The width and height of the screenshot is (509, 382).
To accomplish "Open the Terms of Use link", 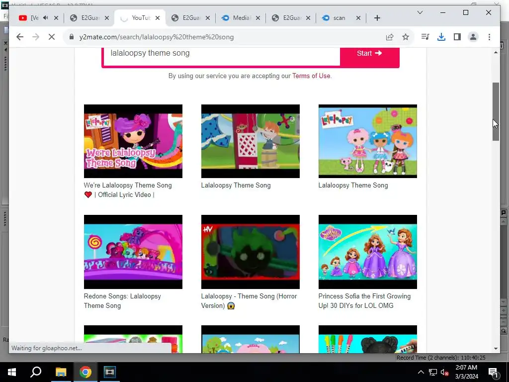I will [x=311, y=76].
